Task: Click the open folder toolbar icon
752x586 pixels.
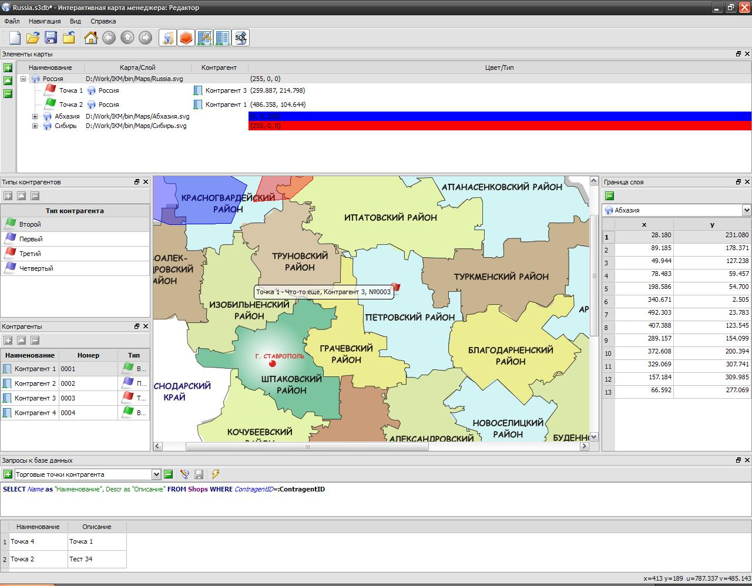Action: 32,38
